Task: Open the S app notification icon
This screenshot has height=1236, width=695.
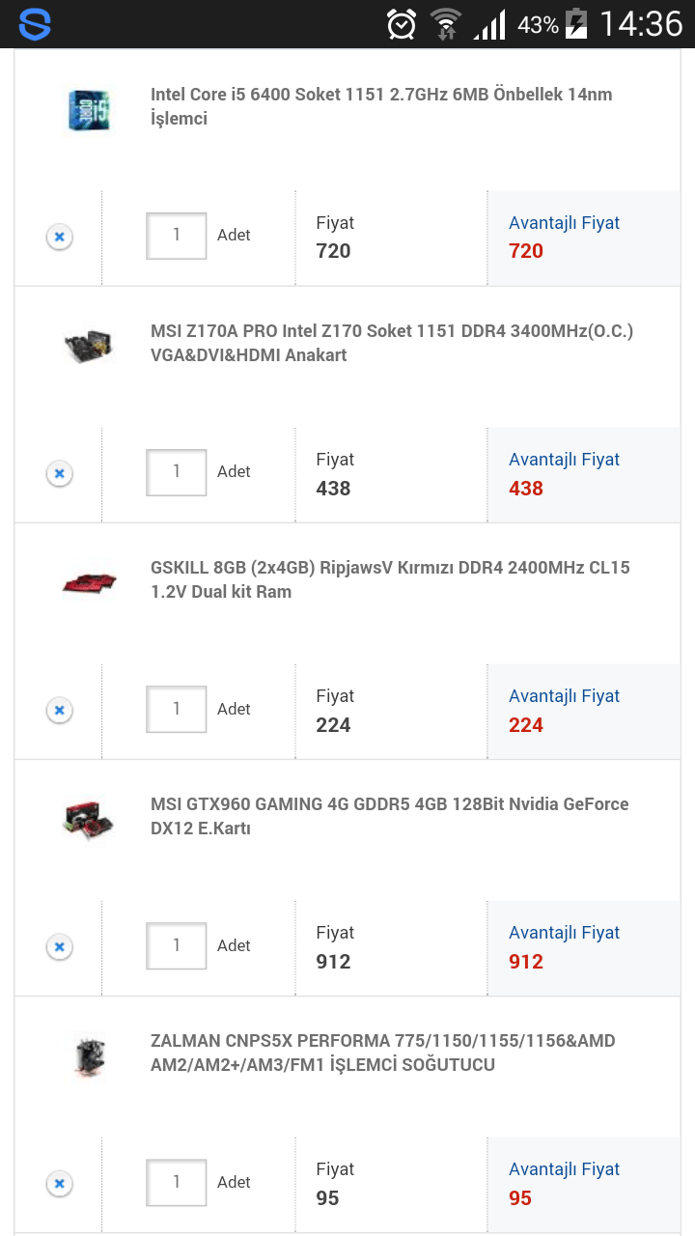Action: tap(35, 23)
